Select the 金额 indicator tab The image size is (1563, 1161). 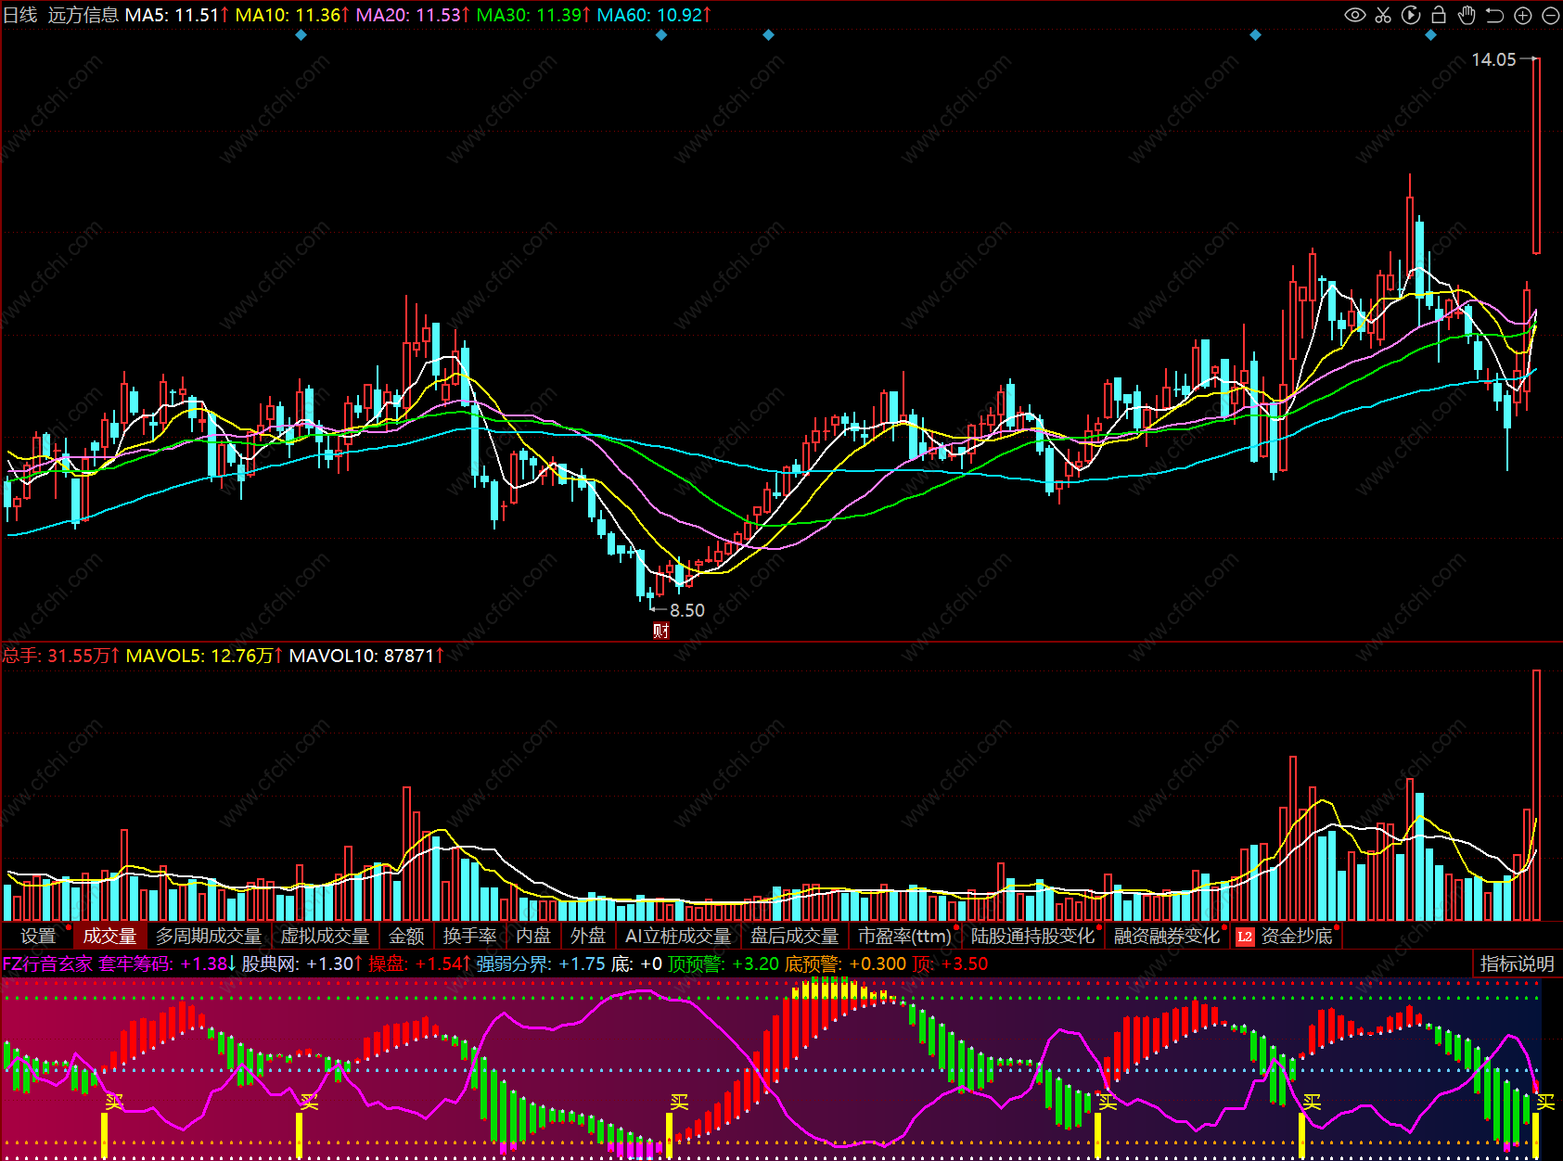[406, 937]
